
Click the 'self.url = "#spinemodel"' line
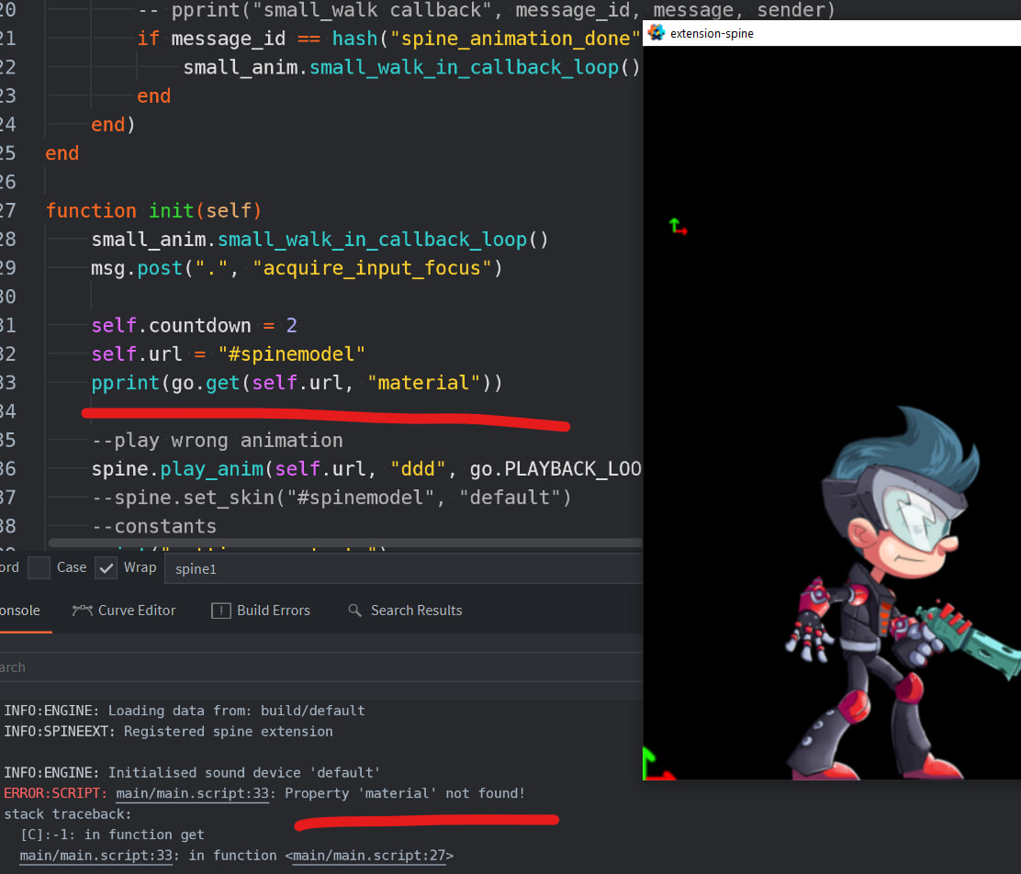228,353
